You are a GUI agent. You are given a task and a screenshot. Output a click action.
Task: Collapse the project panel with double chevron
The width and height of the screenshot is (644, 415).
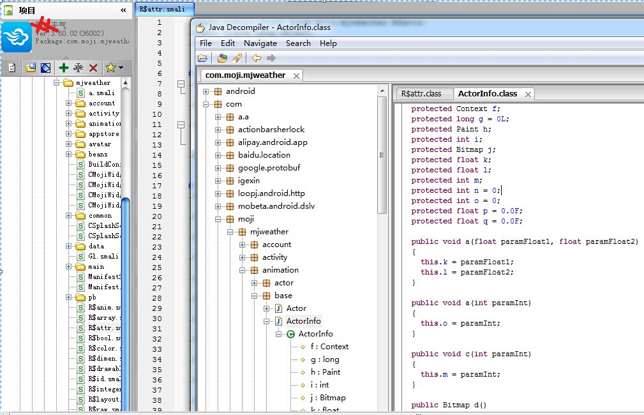pyautogui.click(x=123, y=10)
